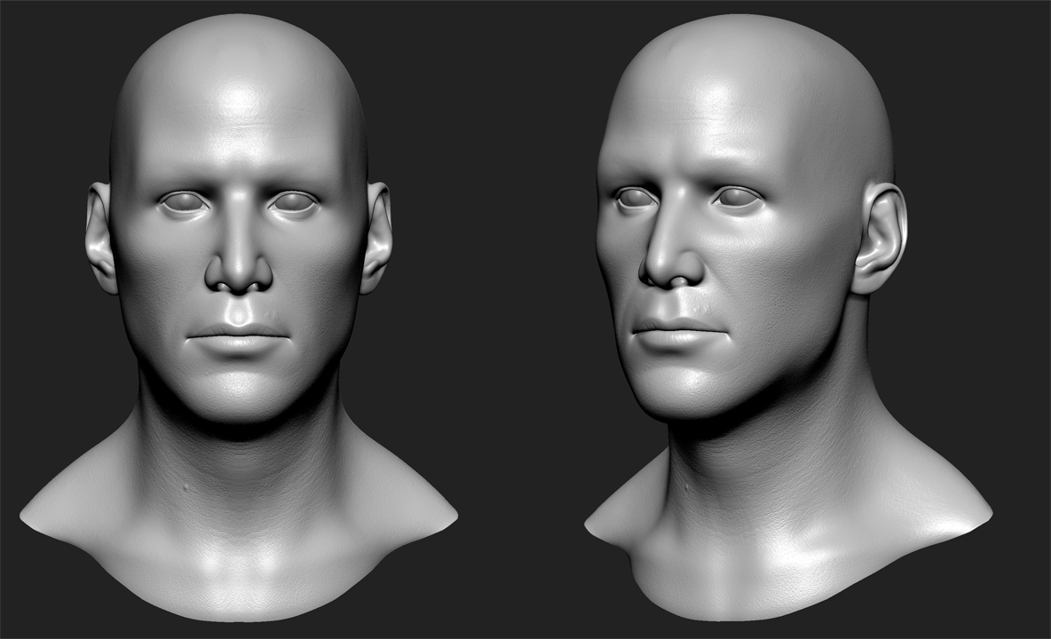Select the front-facing head sculpt render
The image size is (1051, 639).
coord(239,318)
